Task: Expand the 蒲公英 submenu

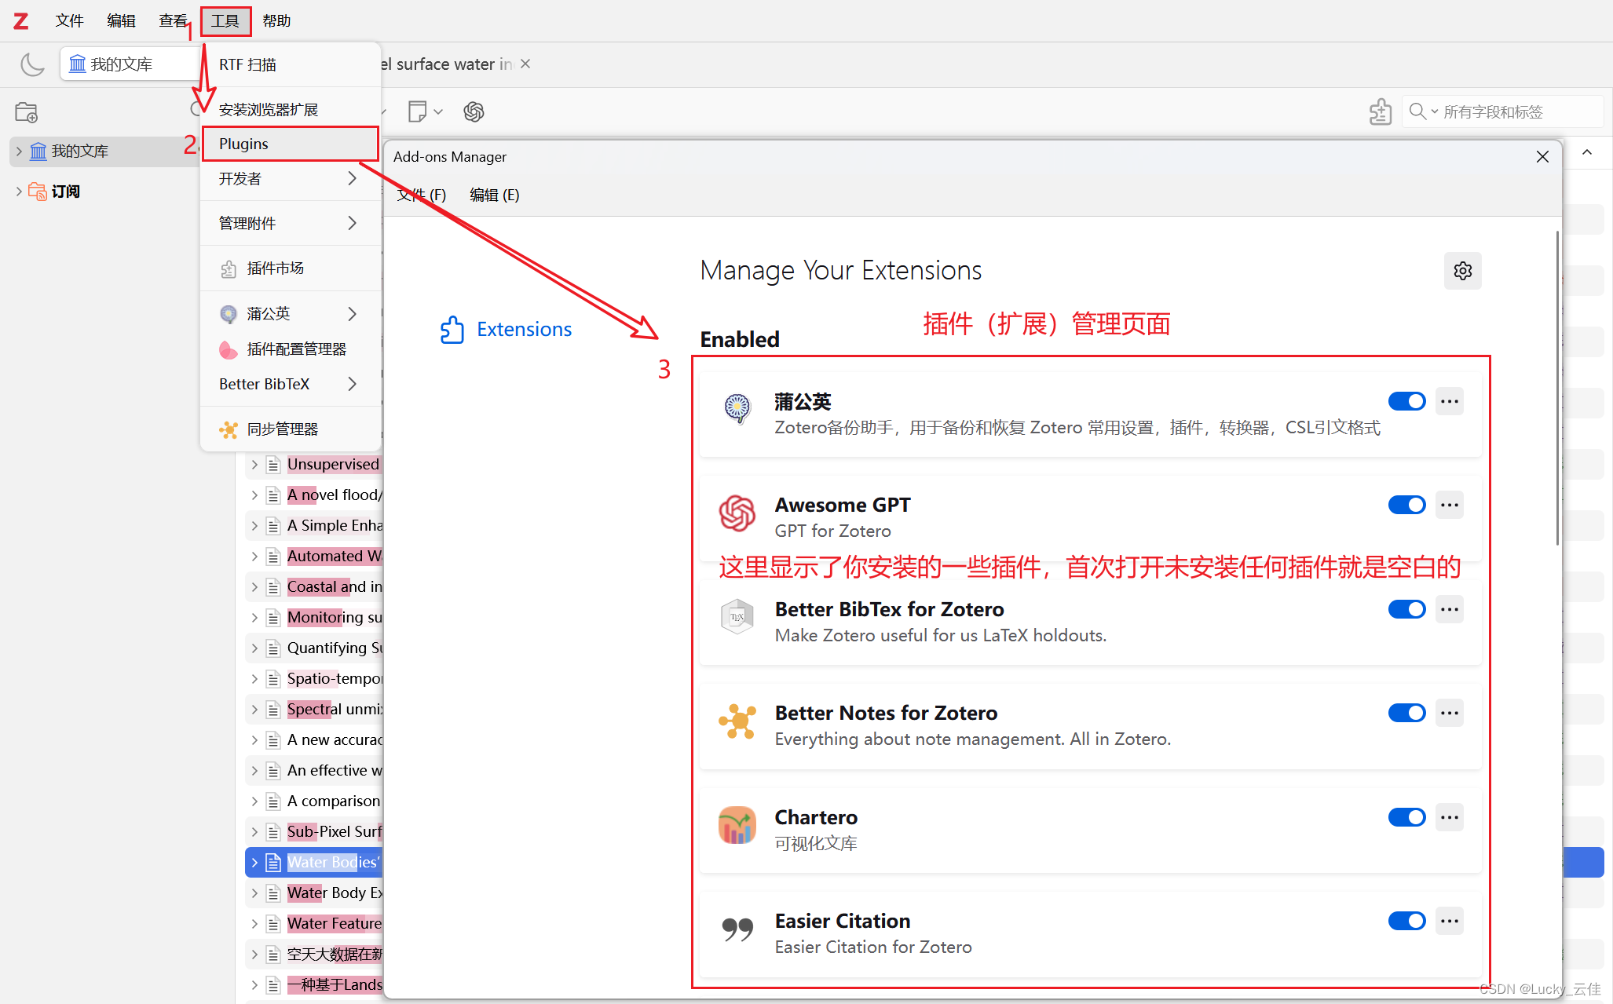Action: coord(353,314)
